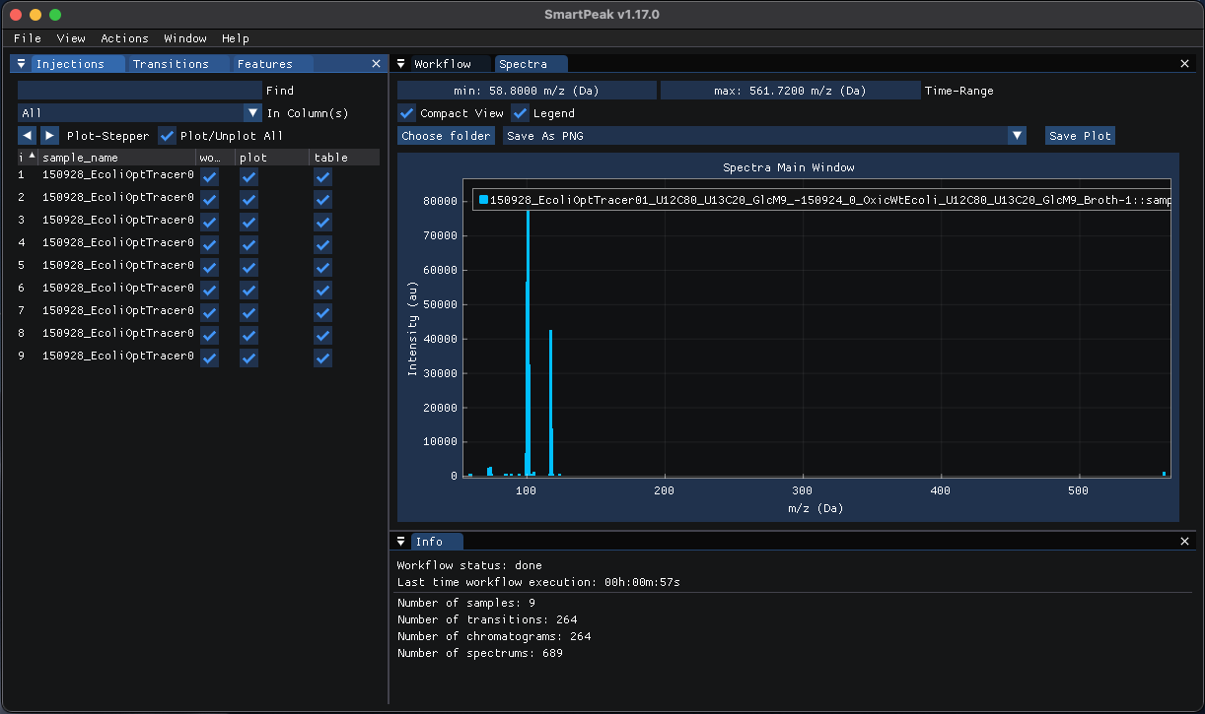Screen dimensions: 1205x714
Task: Open the All columns filter dropdown
Action: pos(252,113)
